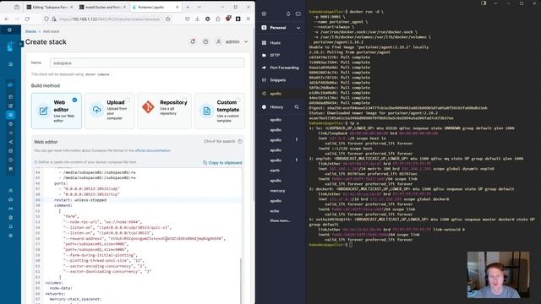Click the presenter webcam thumbnail
The height and width of the screenshot is (304, 541).
pos(498,274)
